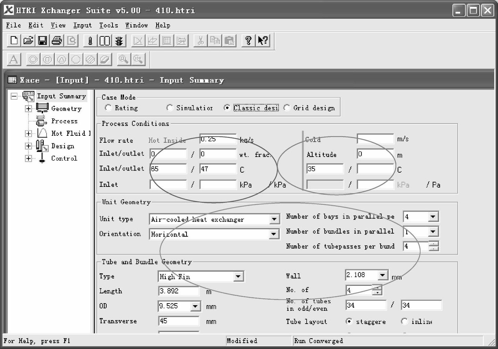Image resolution: width=498 pixels, height=349 pixels.
Task: Expand the Design tree node
Action: (28, 146)
